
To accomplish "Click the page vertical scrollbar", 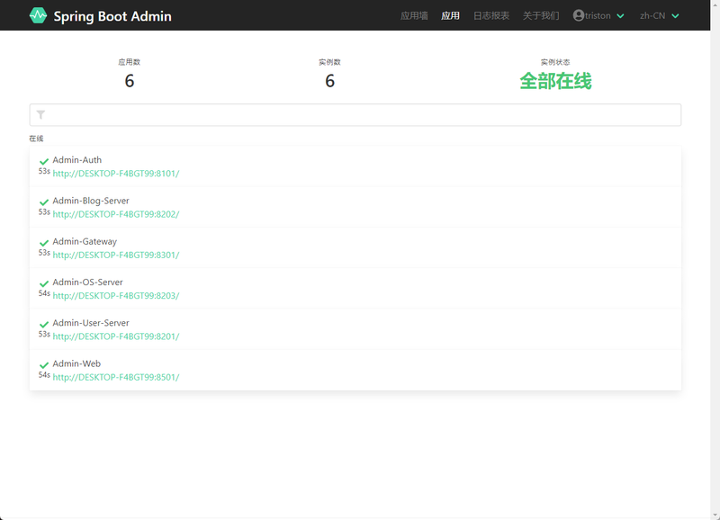I will 715,260.
